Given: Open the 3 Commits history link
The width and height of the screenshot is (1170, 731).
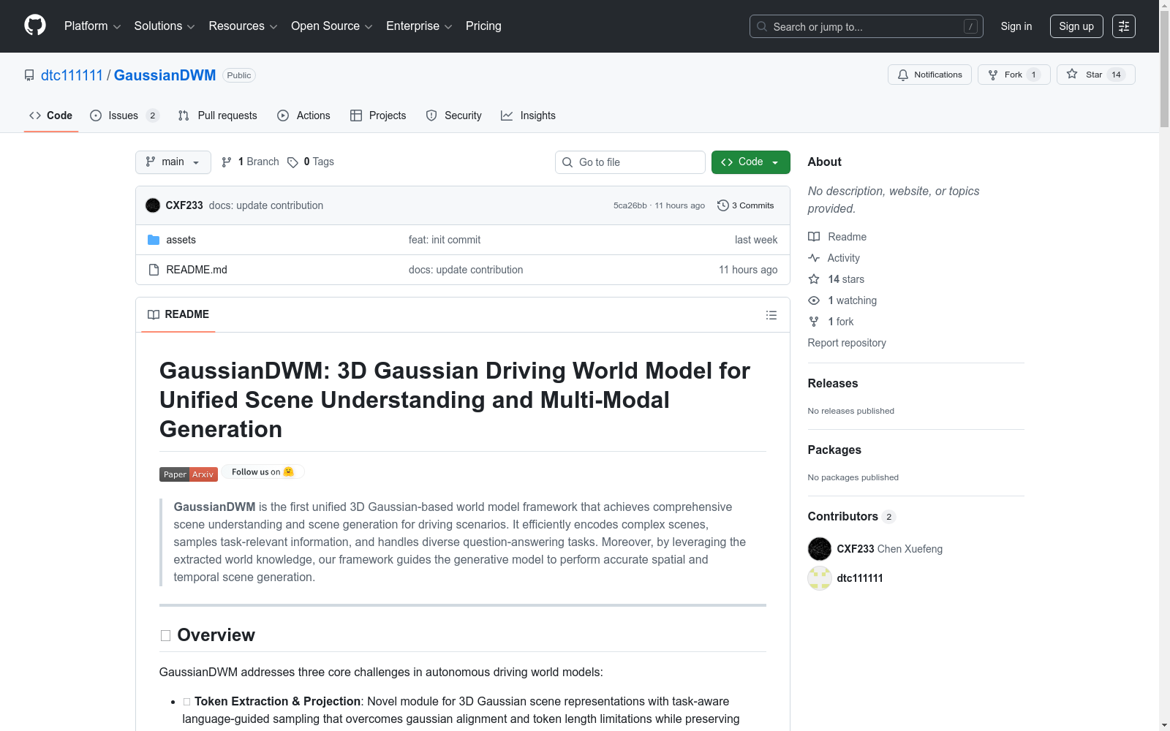Looking at the screenshot, I should (746, 205).
